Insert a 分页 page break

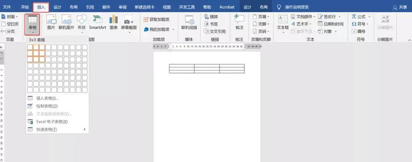tap(8, 31)
